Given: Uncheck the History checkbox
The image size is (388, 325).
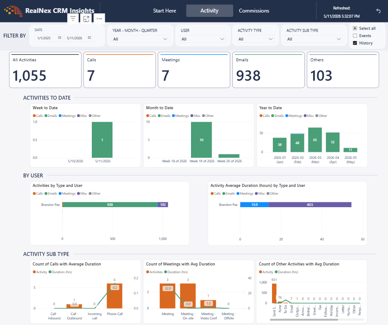Looking at the screenshot, I should tap(355, 43).
